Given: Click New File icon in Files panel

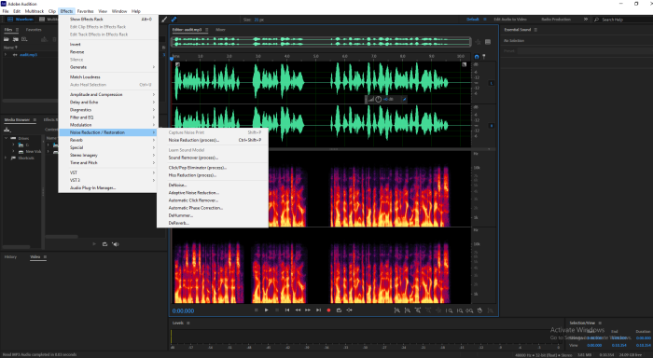Looking at the screenshot, I should pos(24,39).
